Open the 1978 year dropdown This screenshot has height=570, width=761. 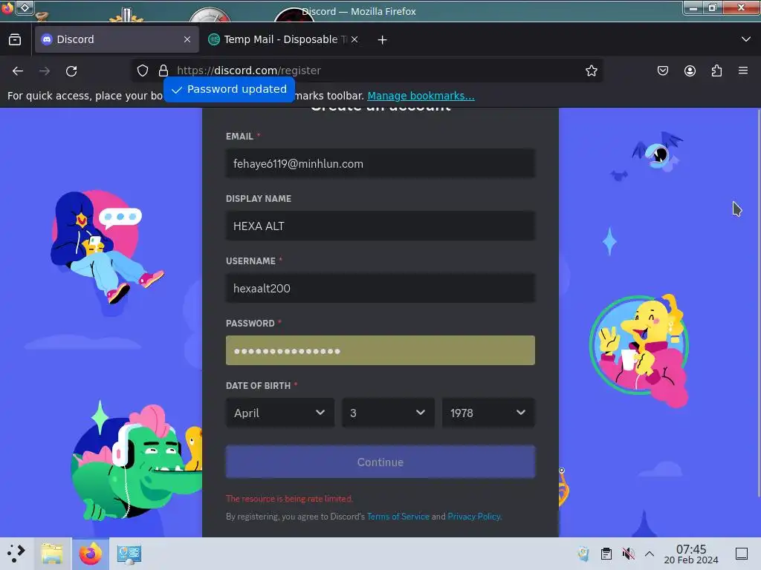click(x=488, y=413)
